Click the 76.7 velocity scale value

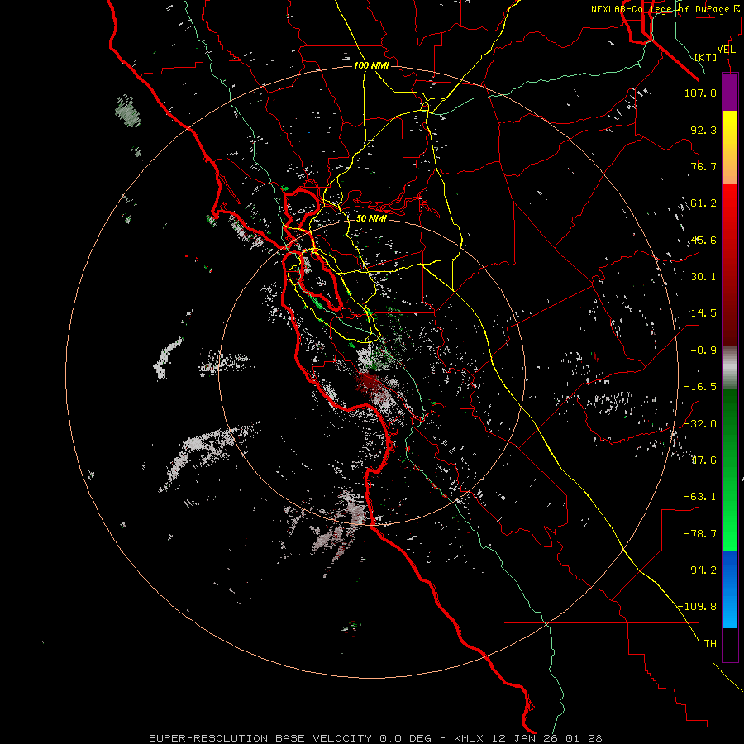703,166
